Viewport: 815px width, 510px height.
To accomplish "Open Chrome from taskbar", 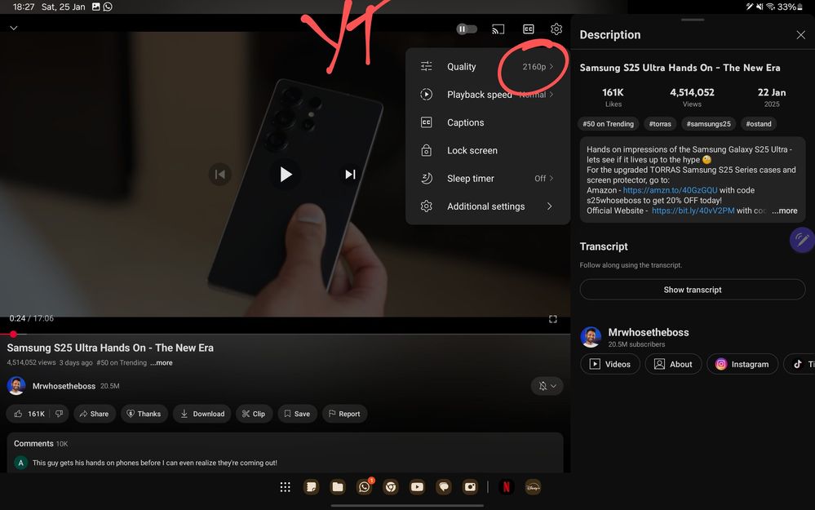I will coord(391,487).
